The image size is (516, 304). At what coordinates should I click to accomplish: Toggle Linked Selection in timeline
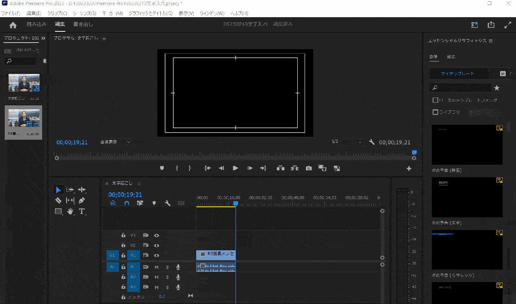pyautogui.click(x=140, y=203)
